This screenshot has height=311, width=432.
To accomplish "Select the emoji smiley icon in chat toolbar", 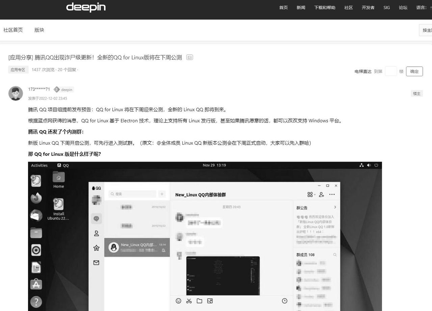I will pos(178,301).
